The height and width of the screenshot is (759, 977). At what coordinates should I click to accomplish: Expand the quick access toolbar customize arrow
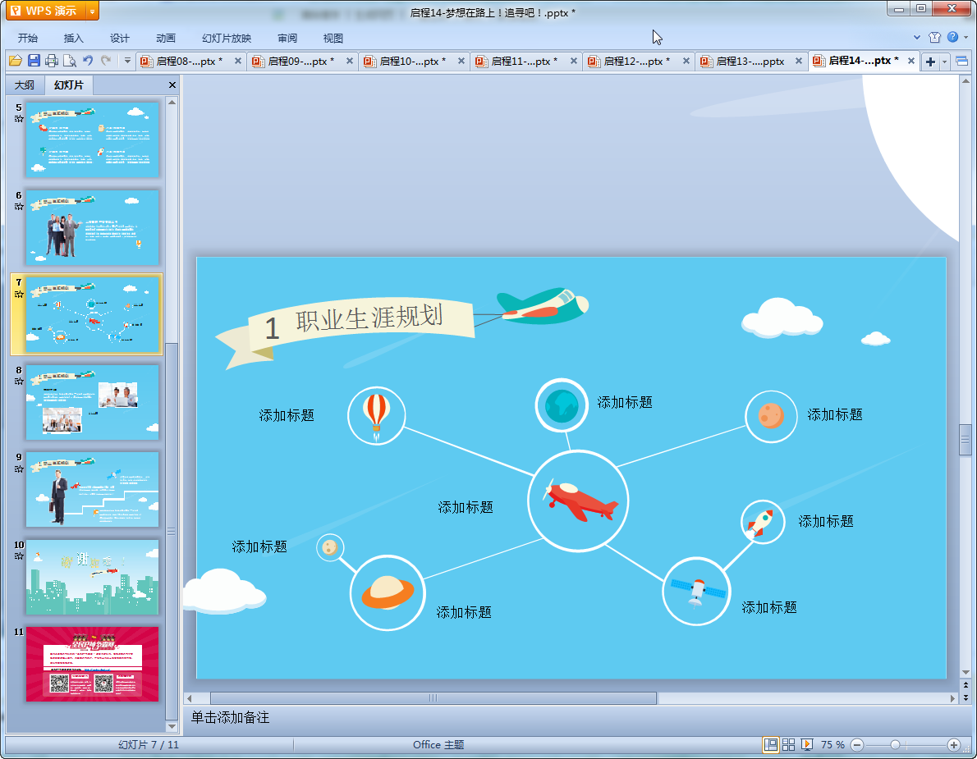(127, 61)
